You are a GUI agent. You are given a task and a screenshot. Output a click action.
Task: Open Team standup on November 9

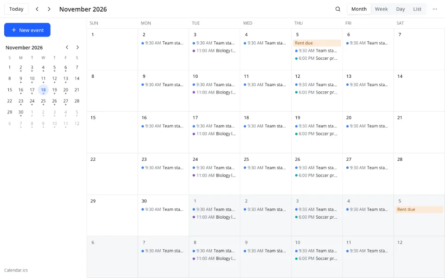click(163, 85)
